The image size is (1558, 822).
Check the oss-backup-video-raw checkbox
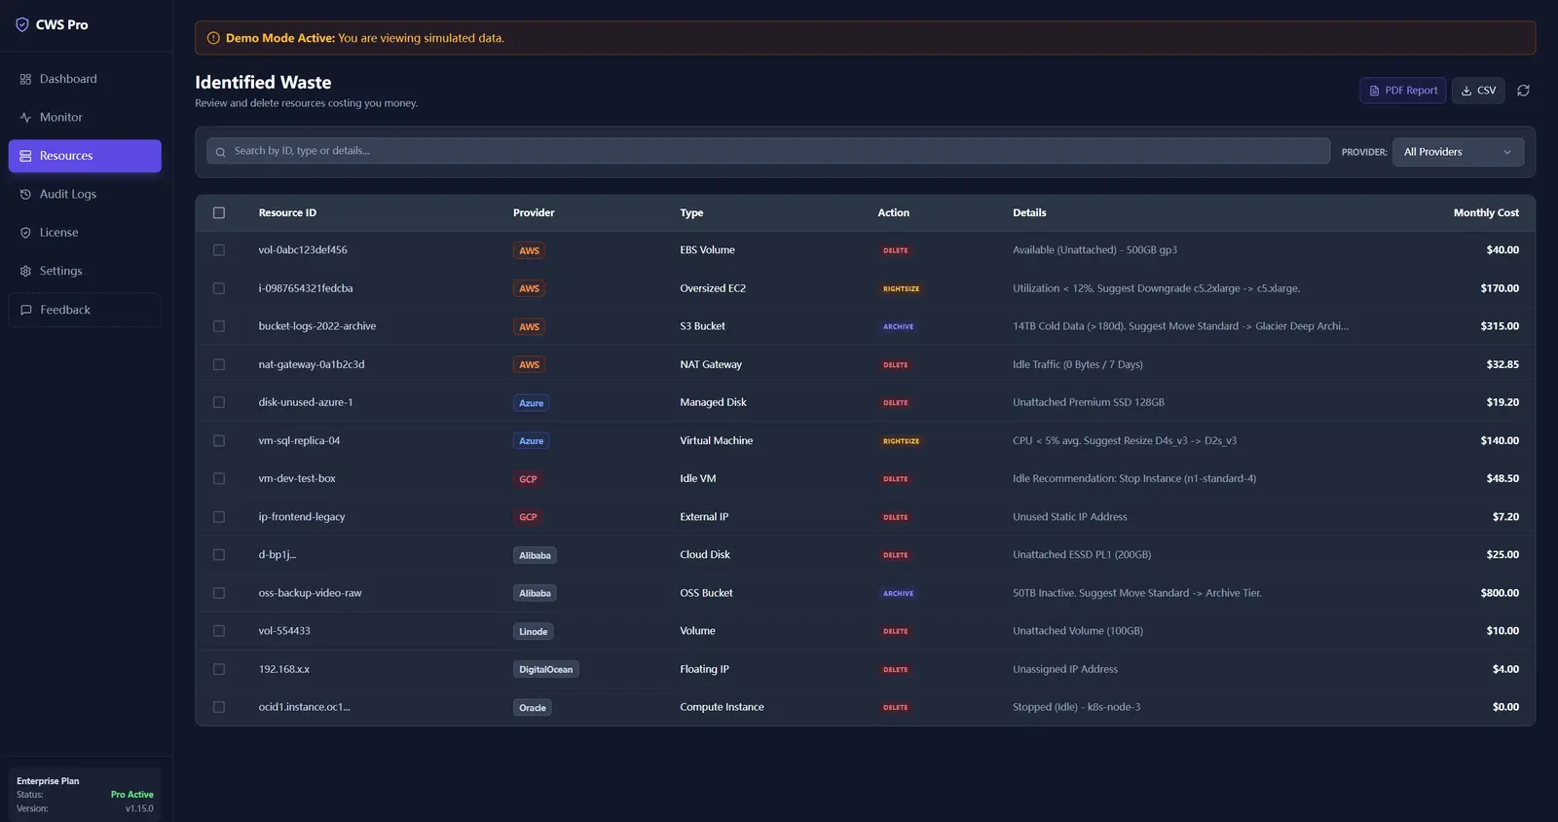219,593
